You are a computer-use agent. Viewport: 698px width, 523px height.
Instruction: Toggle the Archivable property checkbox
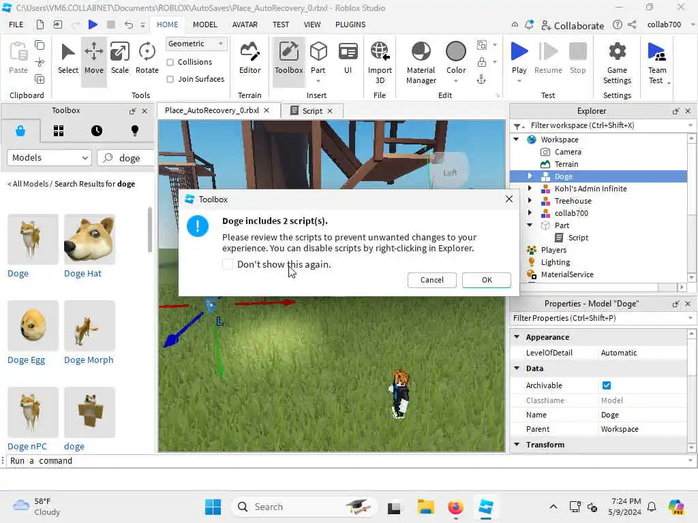coord(606,385)
